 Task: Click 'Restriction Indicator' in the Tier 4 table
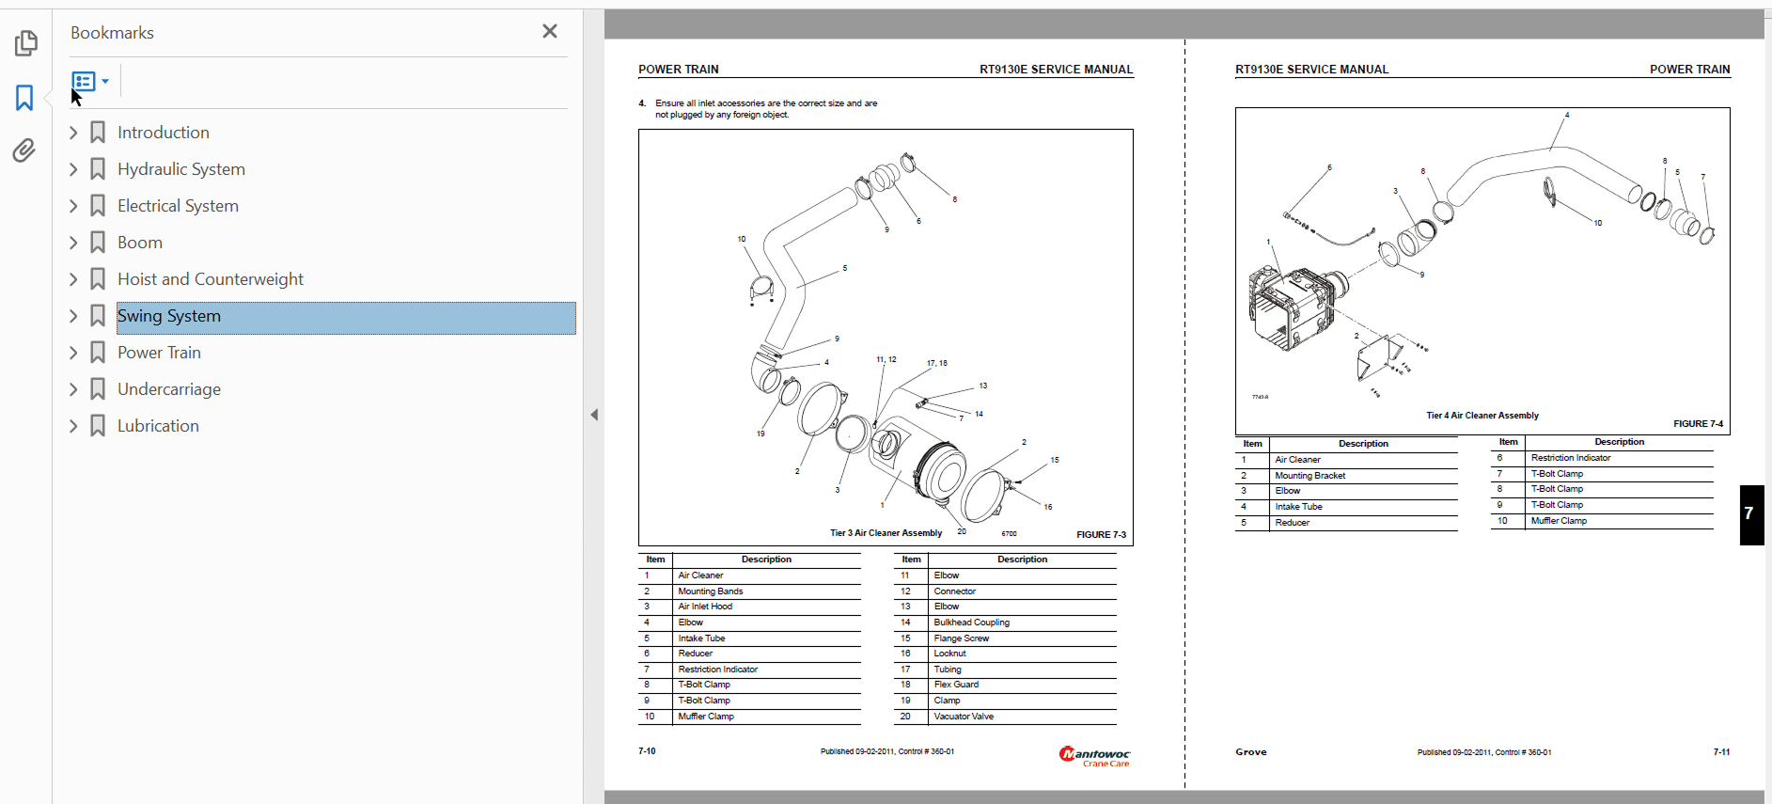1571,458
